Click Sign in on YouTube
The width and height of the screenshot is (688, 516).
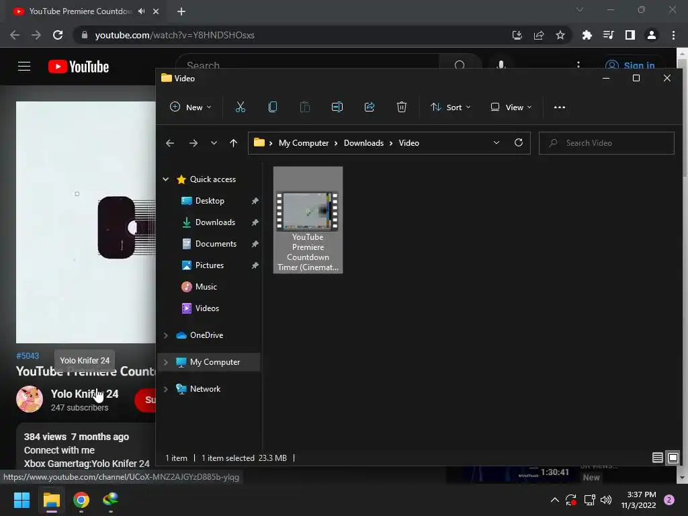(x=632, y=65)
